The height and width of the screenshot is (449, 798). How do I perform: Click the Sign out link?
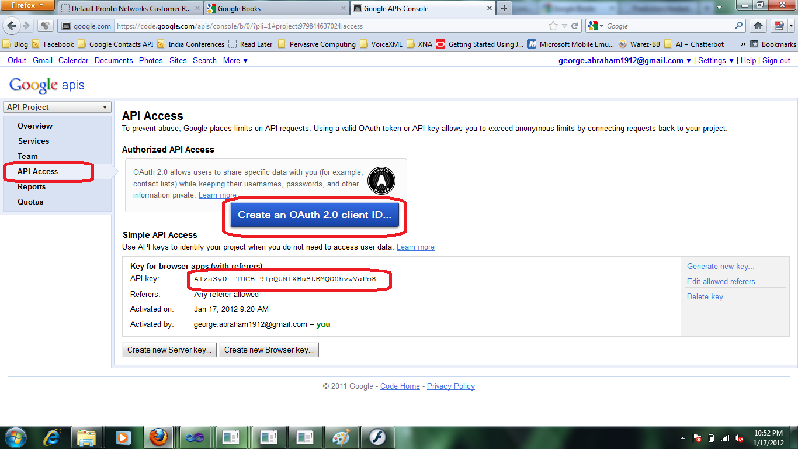pos(776,60)
